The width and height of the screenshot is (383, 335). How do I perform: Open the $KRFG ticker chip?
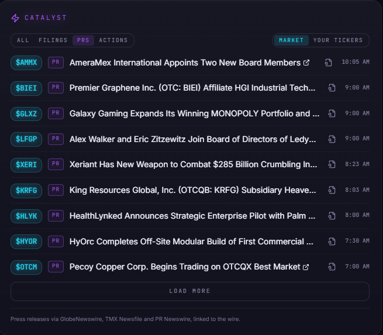click(x=26, y=191)
